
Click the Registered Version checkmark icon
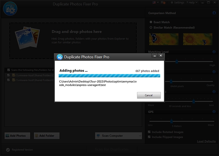point(8,150)
